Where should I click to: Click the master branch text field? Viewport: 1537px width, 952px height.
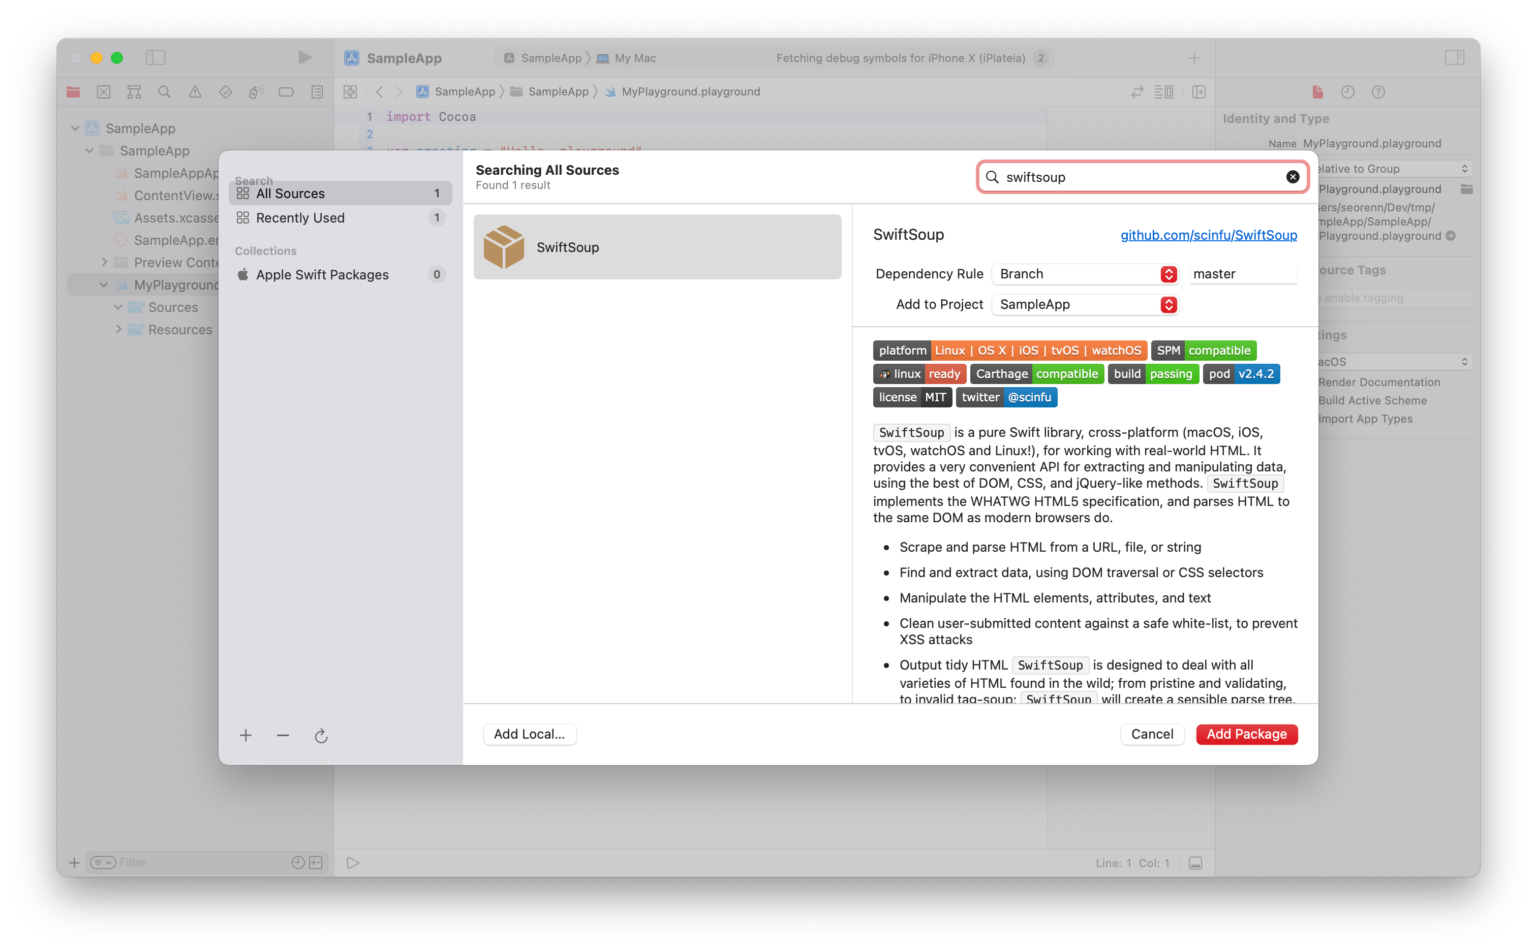pyautogui.click(x=1242, y=274)
